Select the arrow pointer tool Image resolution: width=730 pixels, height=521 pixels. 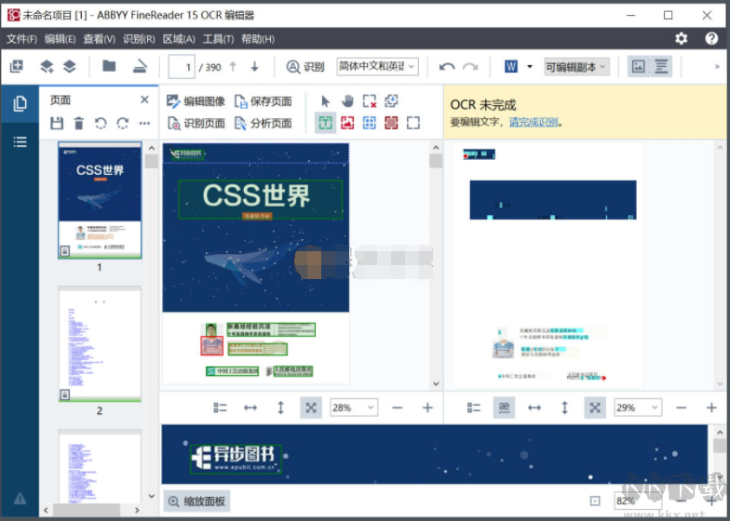326,100
